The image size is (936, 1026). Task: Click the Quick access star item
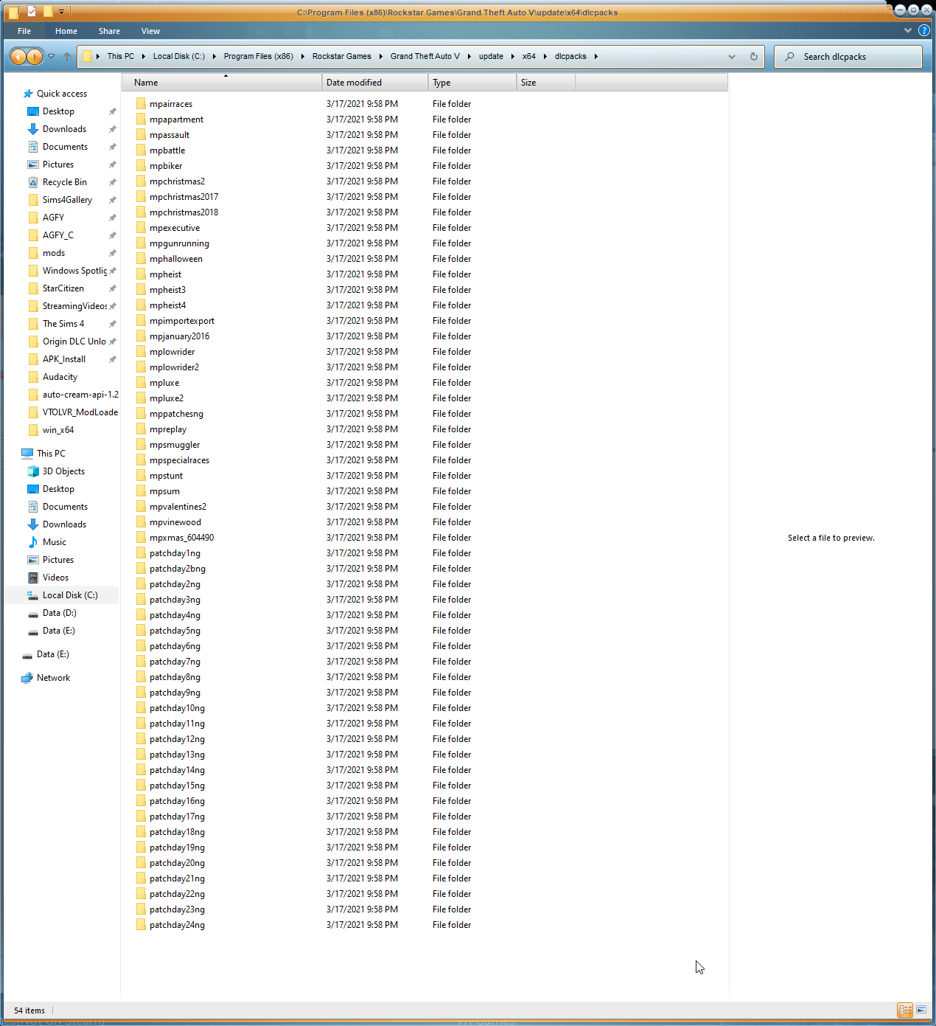[x=55, y=94]
